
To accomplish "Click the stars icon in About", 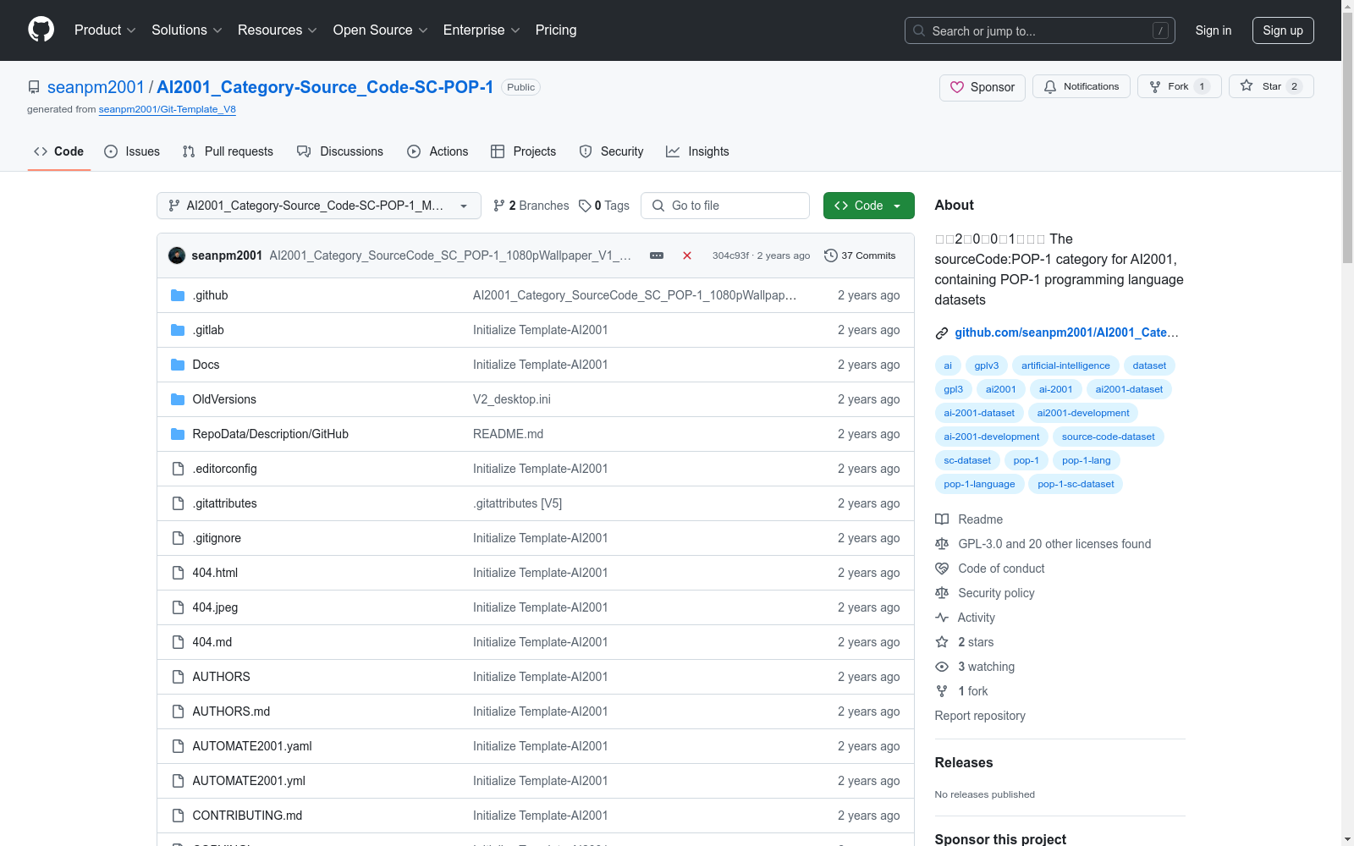I will (942, 642).
